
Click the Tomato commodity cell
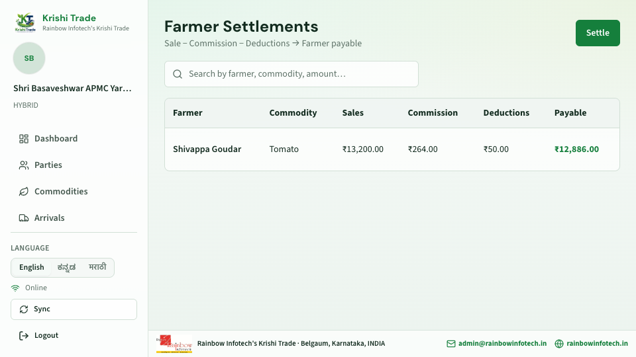284,149
